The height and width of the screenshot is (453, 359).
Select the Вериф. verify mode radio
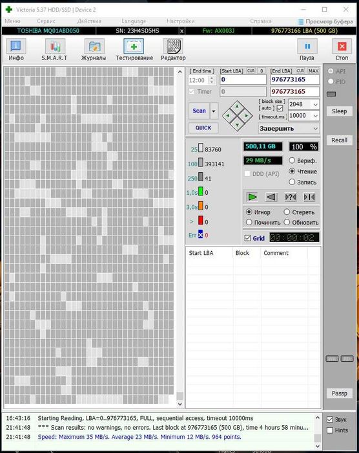tap(292, 160)
